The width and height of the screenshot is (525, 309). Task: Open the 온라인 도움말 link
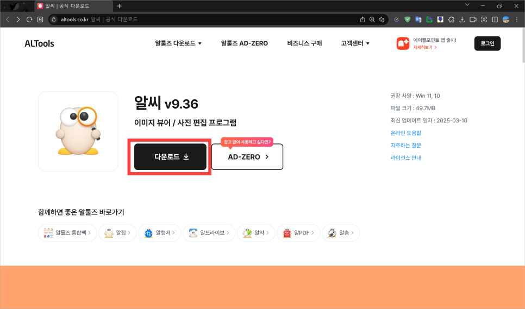click(406, 133)
